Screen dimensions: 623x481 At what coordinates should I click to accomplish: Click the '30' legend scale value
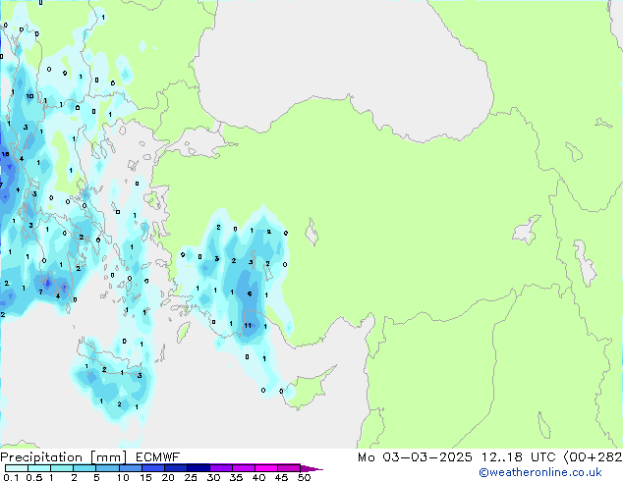point(213,477)
